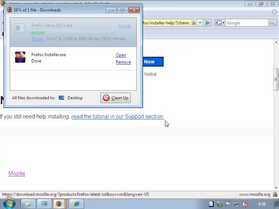The height and width of the screenshot is (209, 279).
Task: Click the Show desktop strip
Action: click(276, 204)
